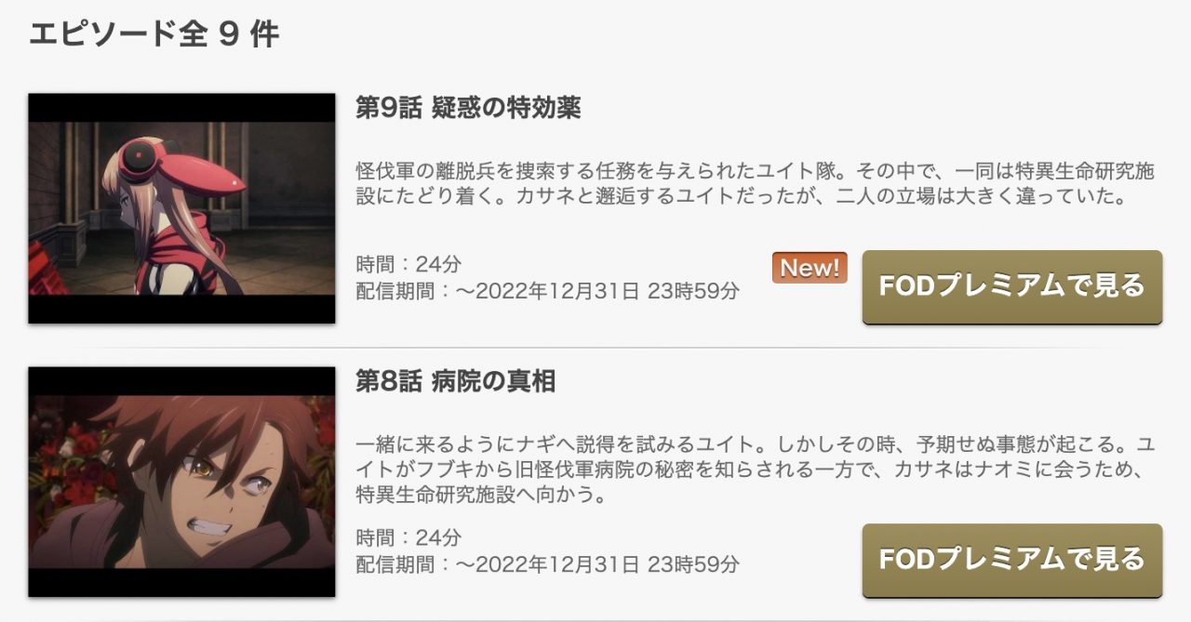Click 時間：24分 under episode 8
The image size is (1191, 622).
click(x=408, y=538)
